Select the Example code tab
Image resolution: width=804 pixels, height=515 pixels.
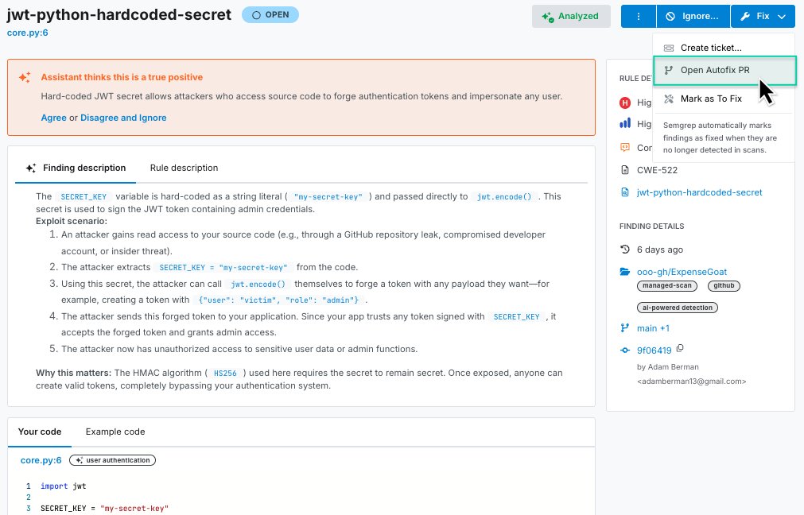pyautogui.click(x=115, y=432)
